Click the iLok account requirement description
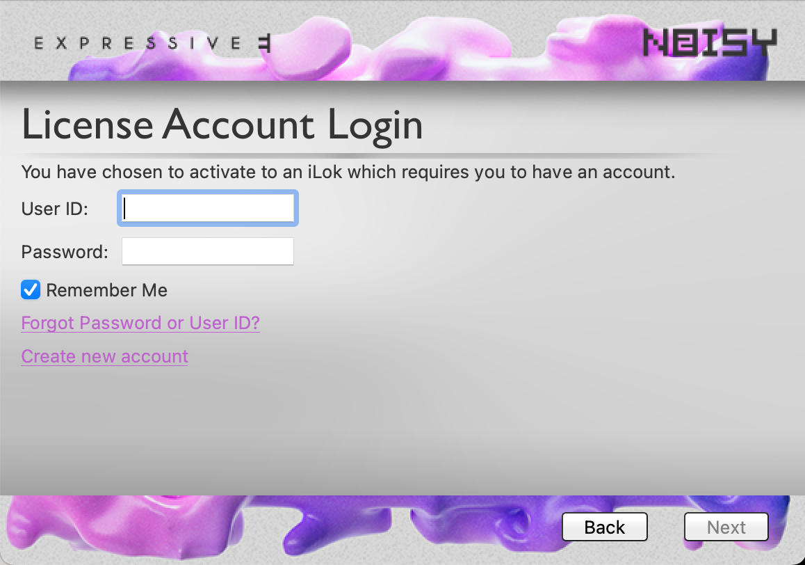805x565 pixels. tap(348, 172)
